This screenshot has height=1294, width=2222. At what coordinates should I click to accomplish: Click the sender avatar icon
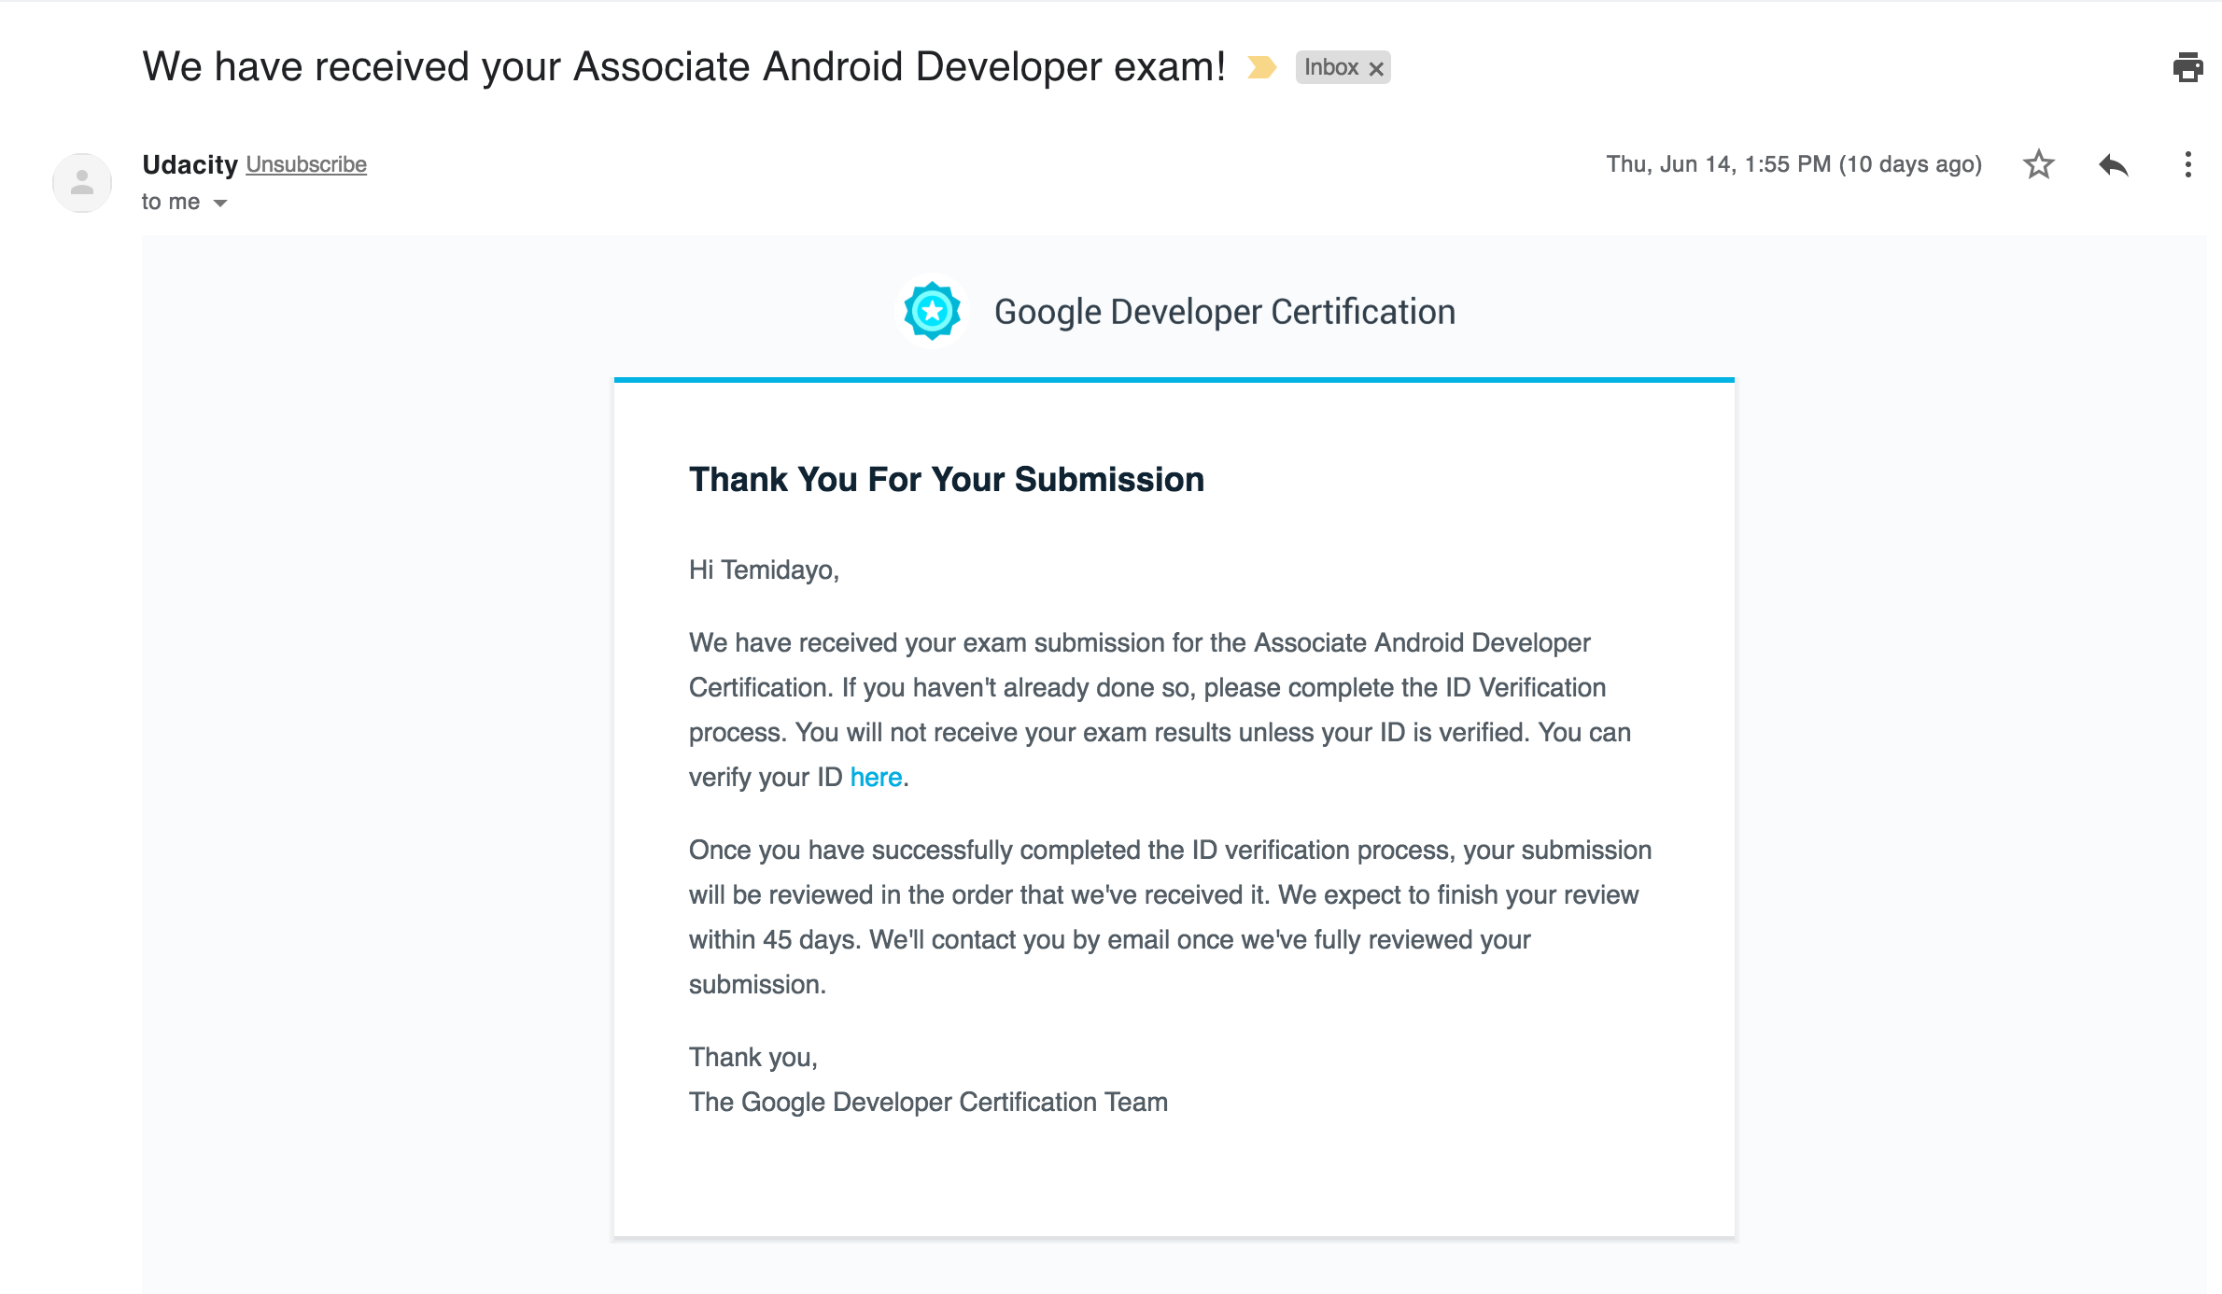82,182
